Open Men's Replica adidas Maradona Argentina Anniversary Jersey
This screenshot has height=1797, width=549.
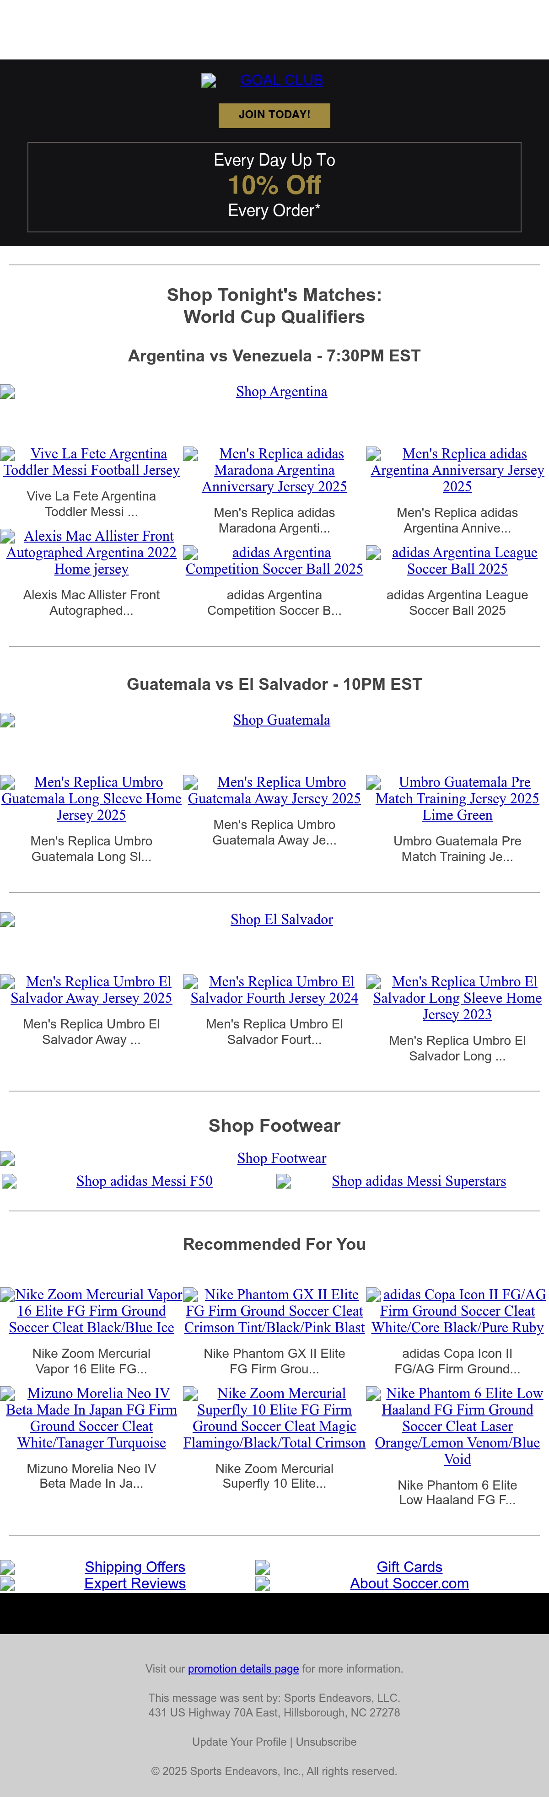[274, 470]
